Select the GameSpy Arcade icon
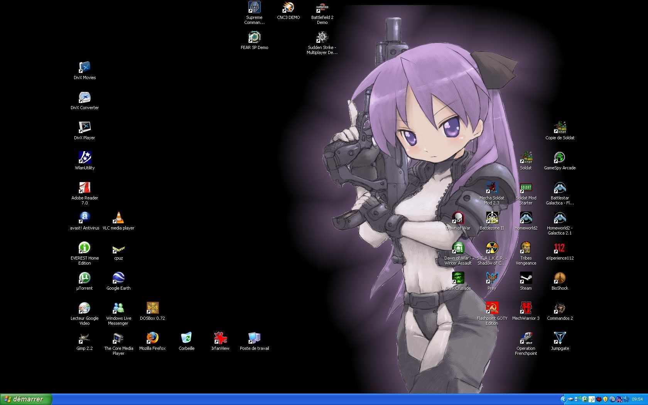Screen dimensions: 648x405 click(x=560, y=157)
